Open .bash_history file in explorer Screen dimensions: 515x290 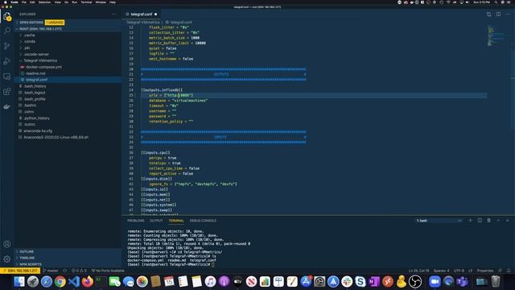(35, 86)
